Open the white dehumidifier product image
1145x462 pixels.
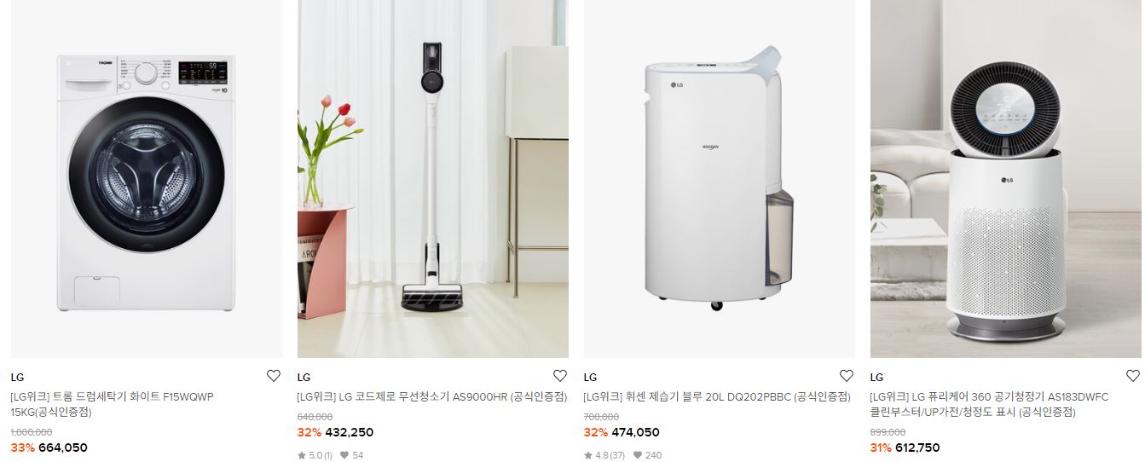719,179
